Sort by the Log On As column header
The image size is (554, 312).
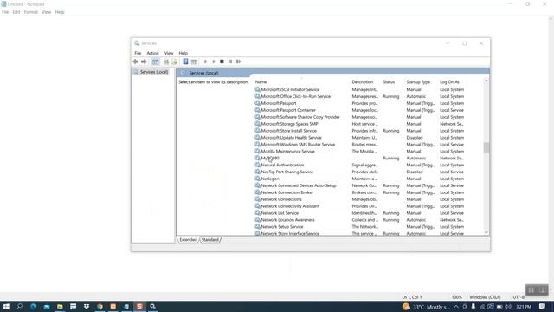coord(449,82)
